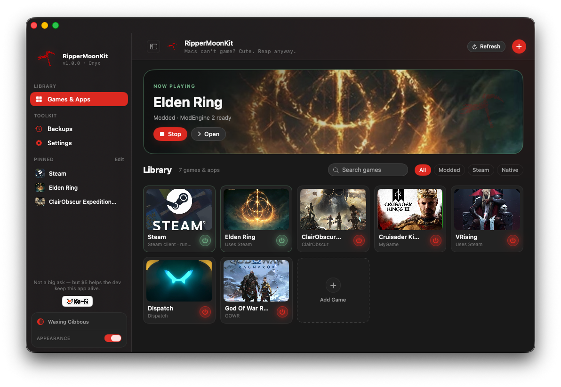The height and width of the screenshot is (387, 561).
Task: Click the 'v1.0.0 · Onyx' version text
Action: point(81,63)
